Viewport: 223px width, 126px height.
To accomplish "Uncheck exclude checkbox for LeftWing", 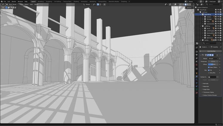I will [216, 26].
